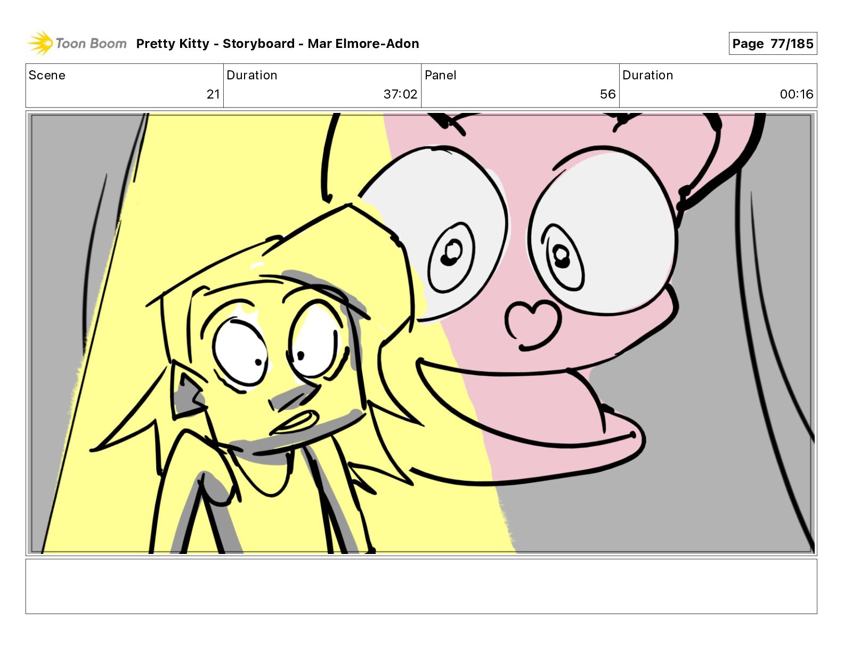Click the title 'Pretty Kitty - Storyboard - Mar Elmore-Adon'
Screen dimensions: 844x652
[278, 44]
